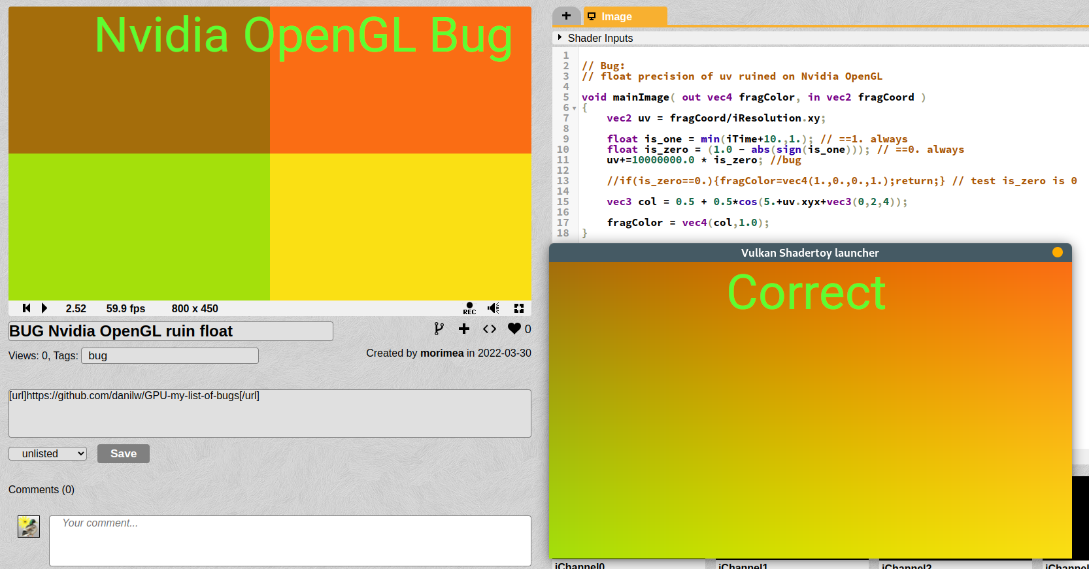Open the embed code icon

pos(490,329)
